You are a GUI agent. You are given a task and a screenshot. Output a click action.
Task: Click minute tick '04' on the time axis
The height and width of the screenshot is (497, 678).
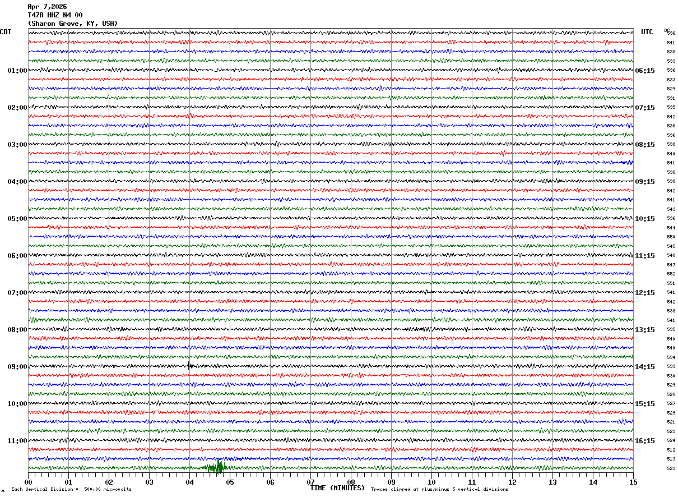[x=189, y=482]
